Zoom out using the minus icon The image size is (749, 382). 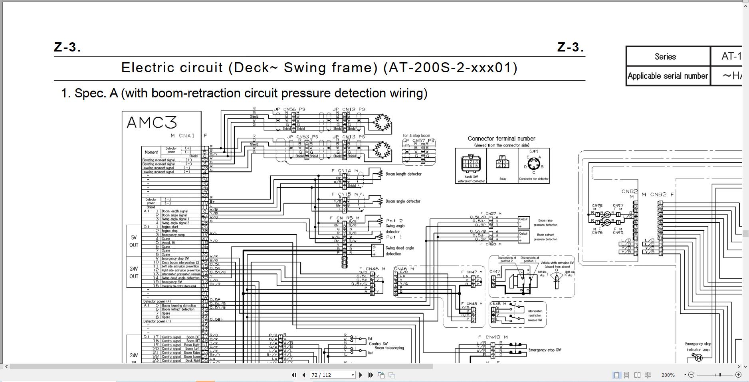pyautogui.click(x=691, y=375)
